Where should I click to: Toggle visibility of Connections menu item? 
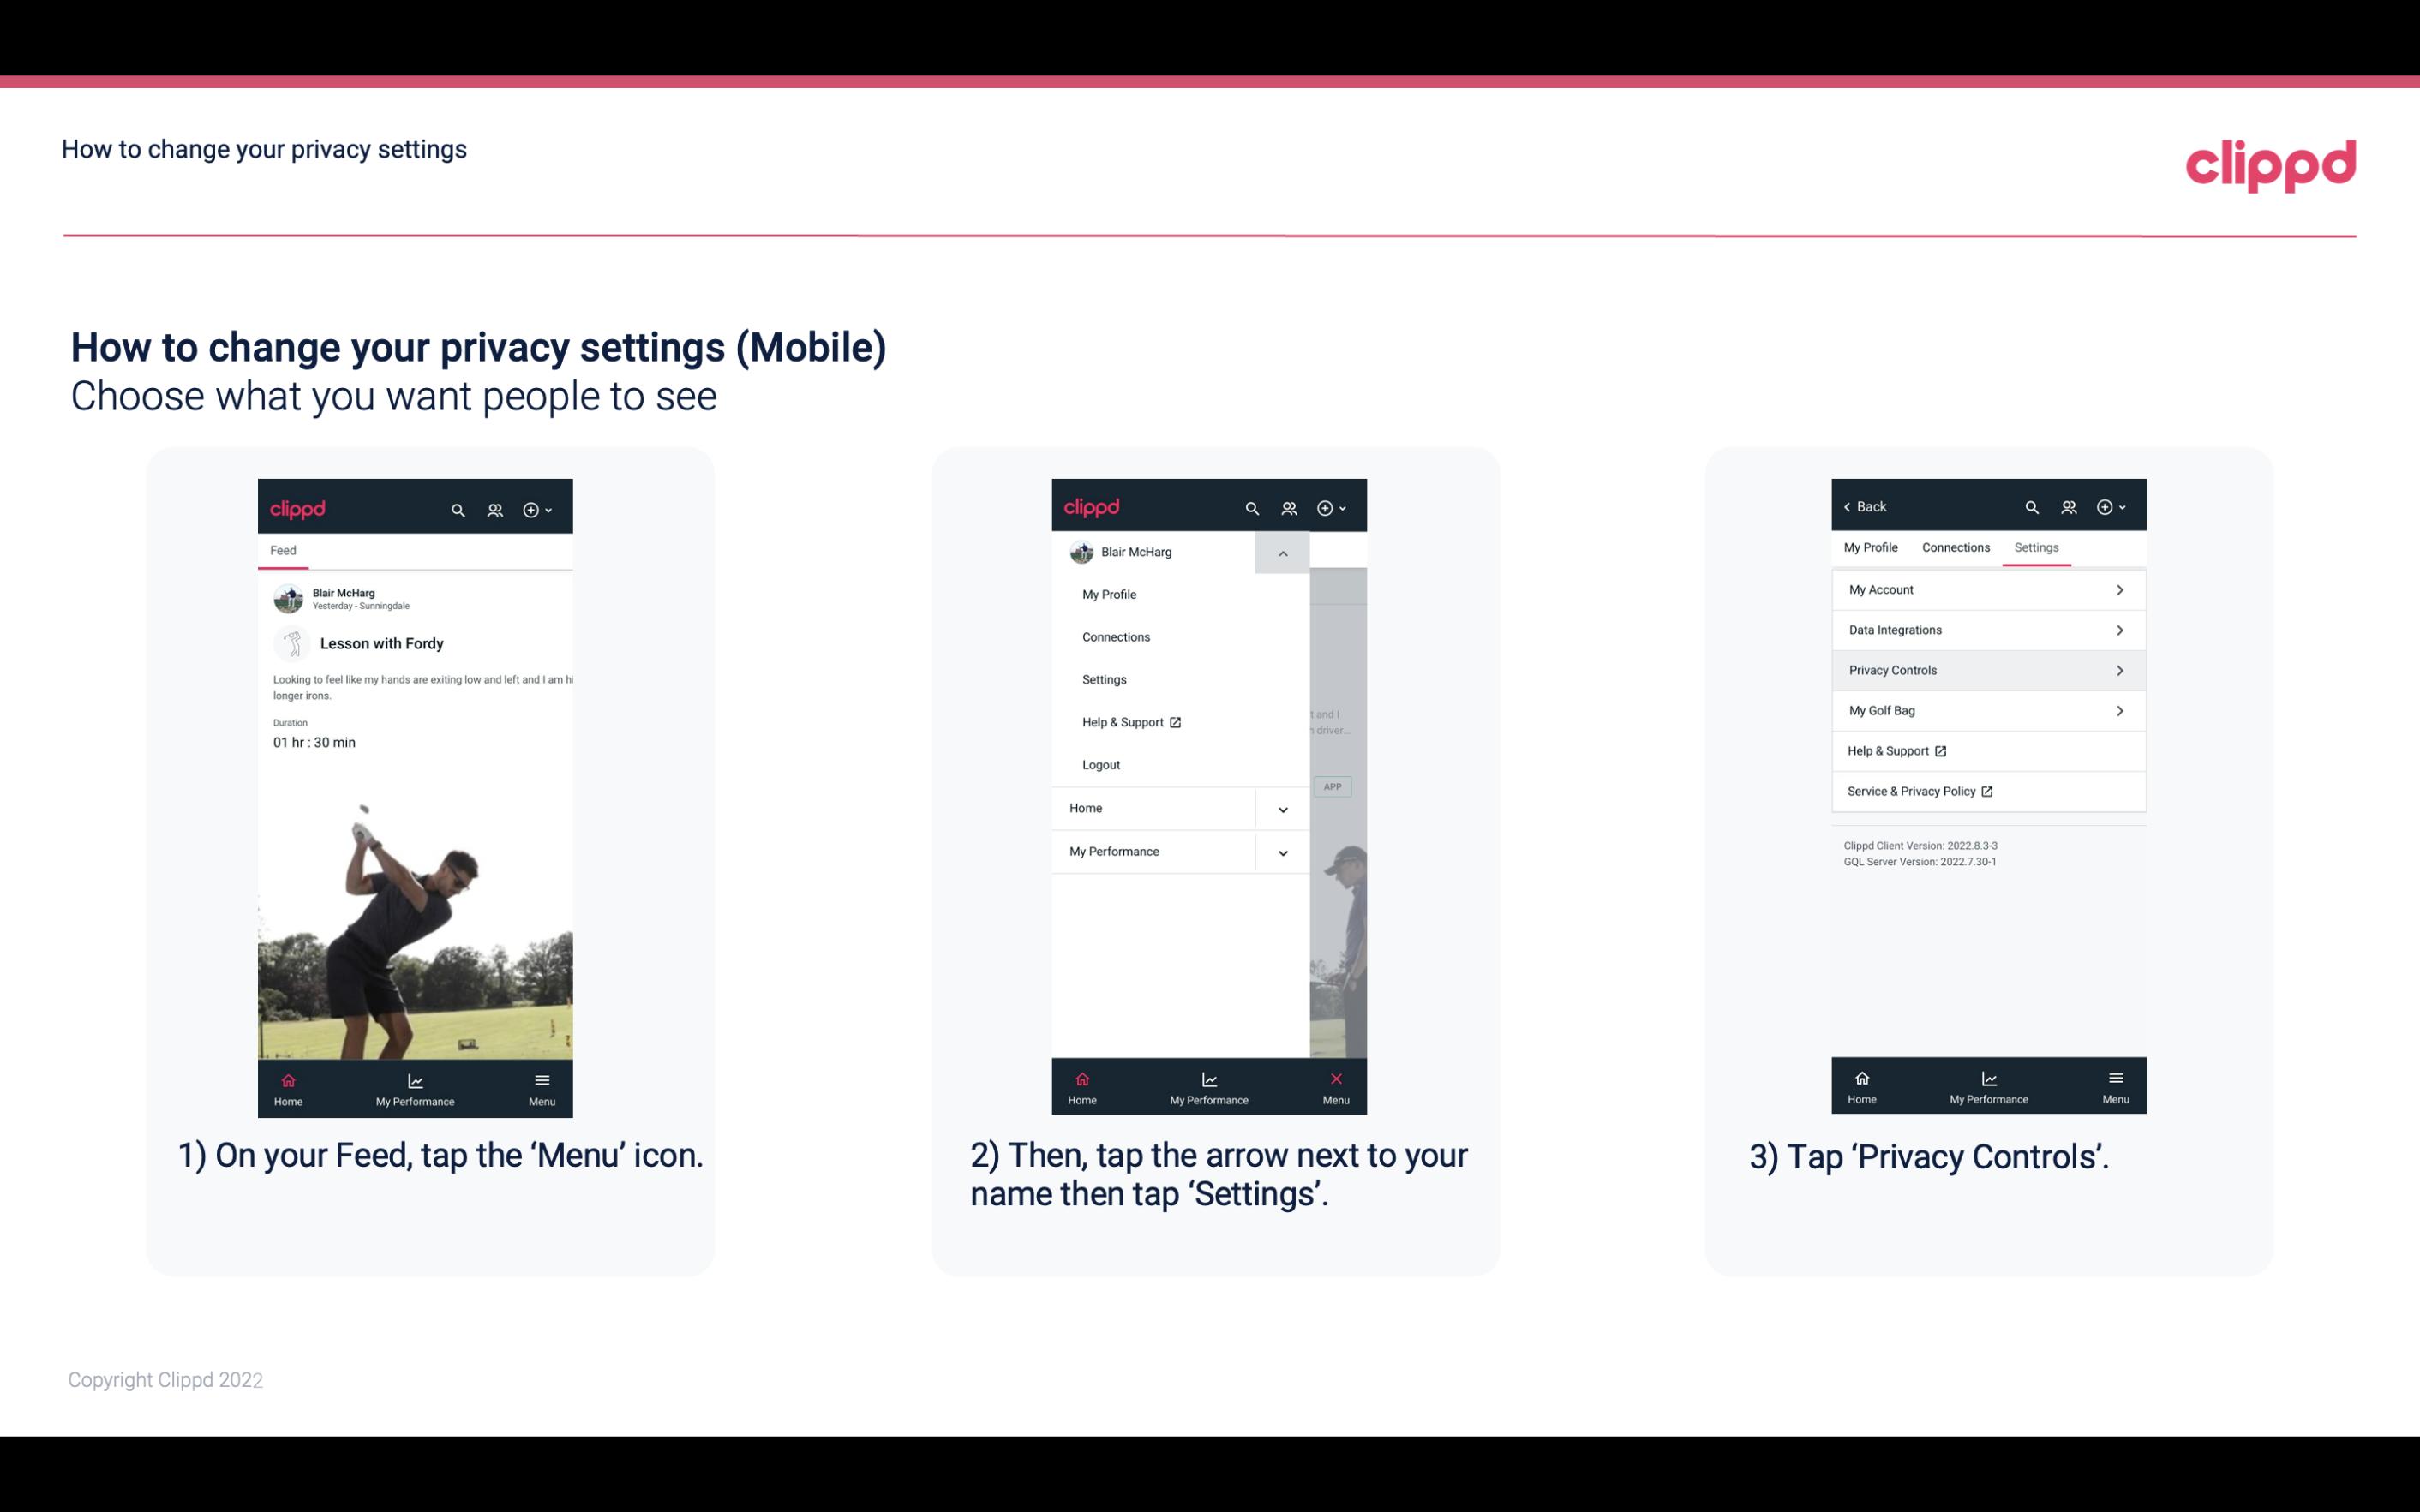point(1115,636)
